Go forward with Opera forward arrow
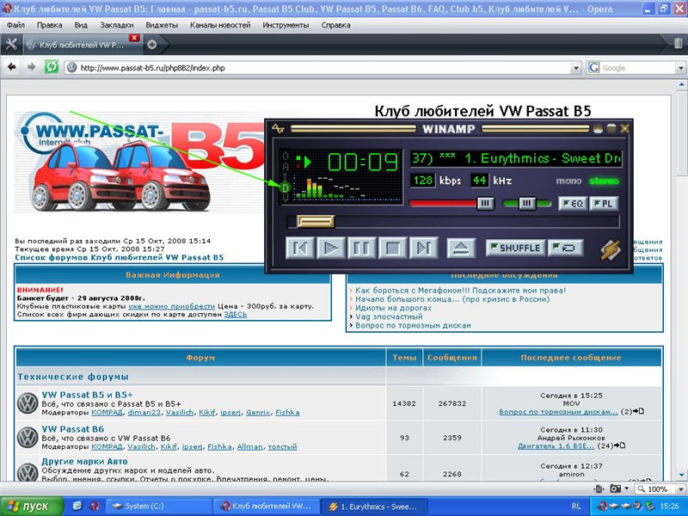This screenshot has height=516, width=688. pos(31,67)
